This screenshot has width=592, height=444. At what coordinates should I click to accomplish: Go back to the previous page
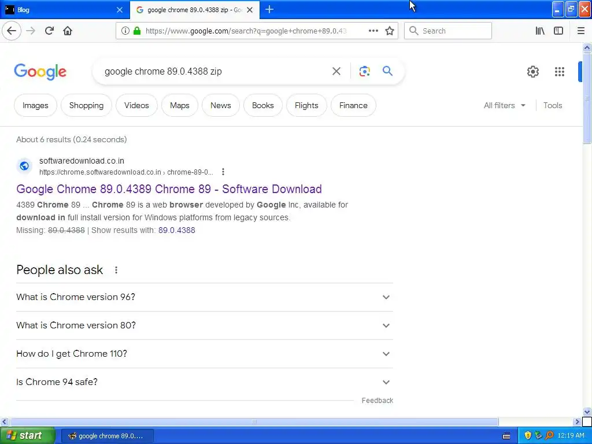coord(12,31)
